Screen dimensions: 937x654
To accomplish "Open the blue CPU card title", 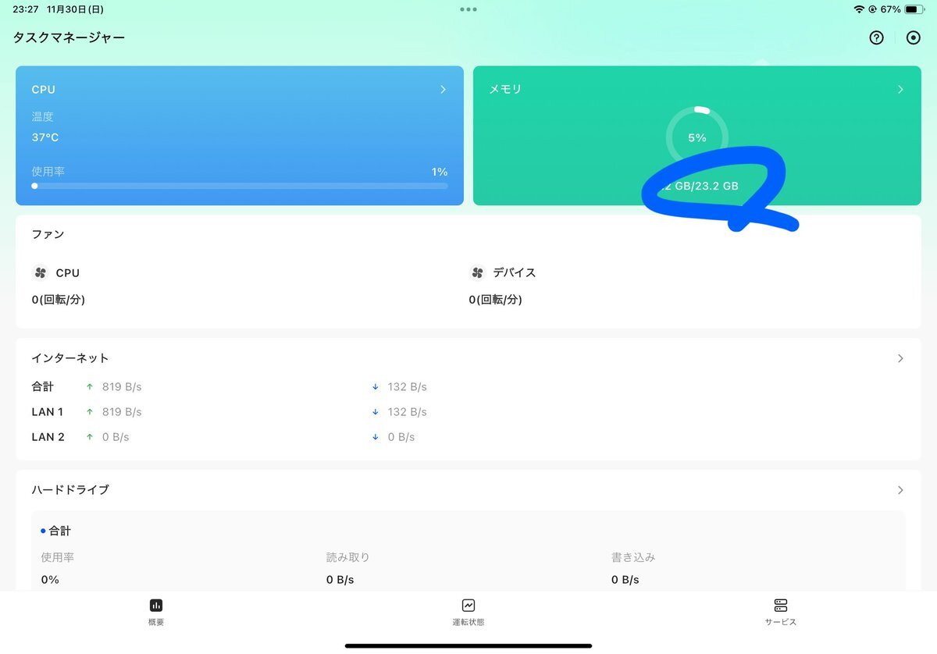I will (44, 90).
